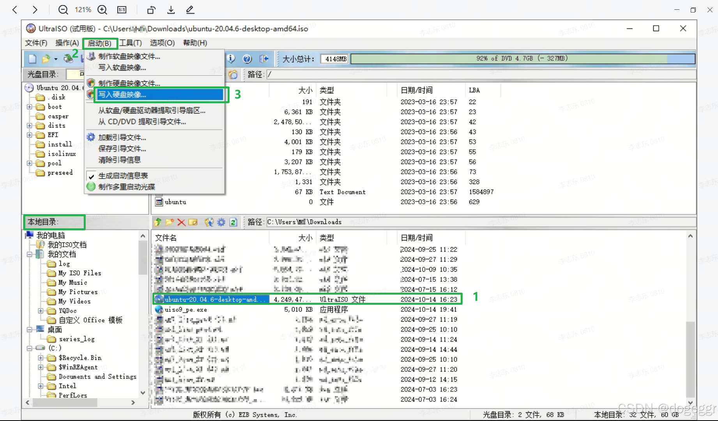Click the info (i) toolbar icon

point(231,59)
